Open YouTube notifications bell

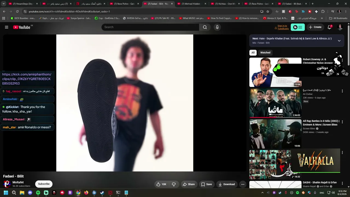[329, 27]
